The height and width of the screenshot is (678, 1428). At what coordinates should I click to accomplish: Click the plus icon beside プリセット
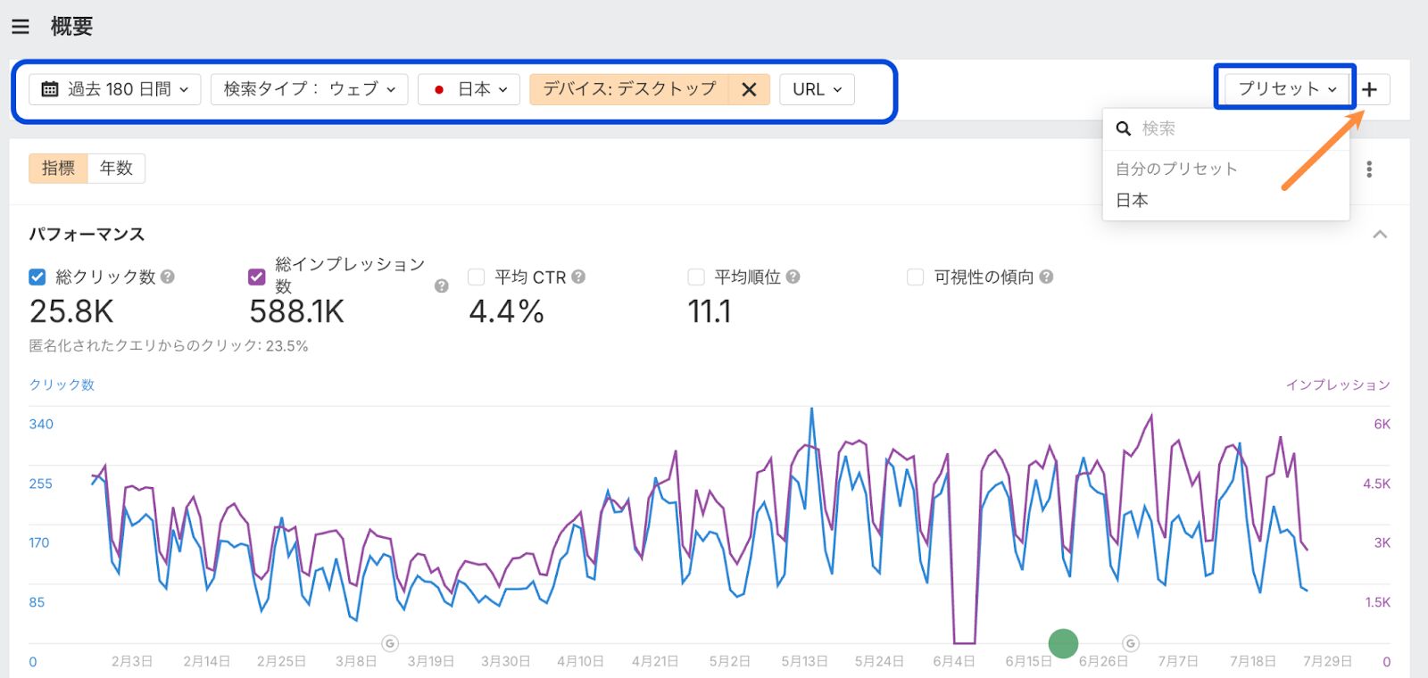point(1370,89)
